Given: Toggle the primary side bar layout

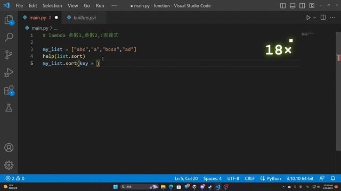Looking at the screenshot, I should (x=283, y=6).
